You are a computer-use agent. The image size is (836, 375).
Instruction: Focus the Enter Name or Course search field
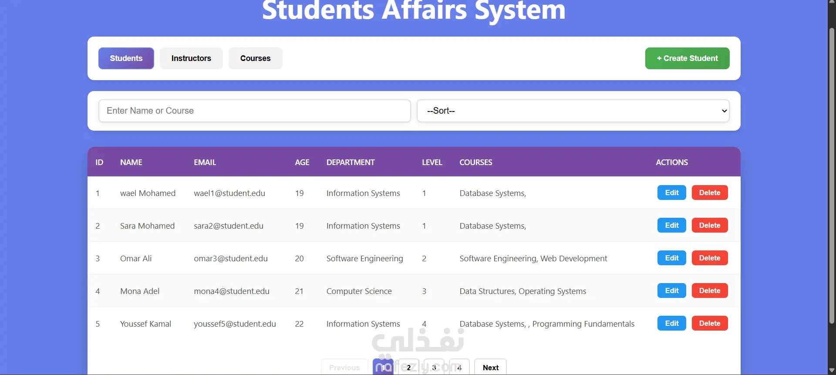click(x=254, y=111)
